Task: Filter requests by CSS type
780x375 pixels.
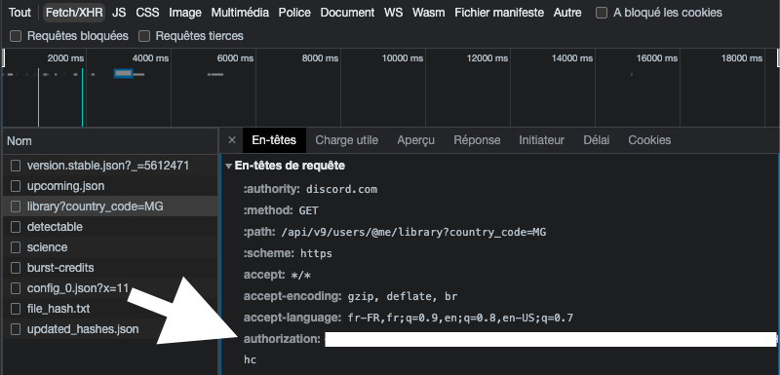Action: 147,13
